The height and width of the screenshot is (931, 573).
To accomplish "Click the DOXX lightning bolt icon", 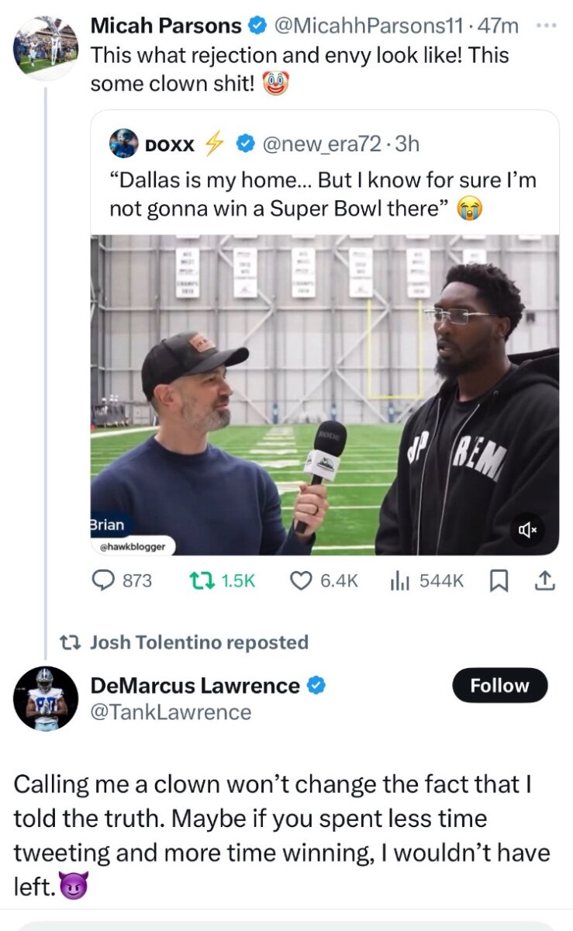I will click(x=213, y=144).
